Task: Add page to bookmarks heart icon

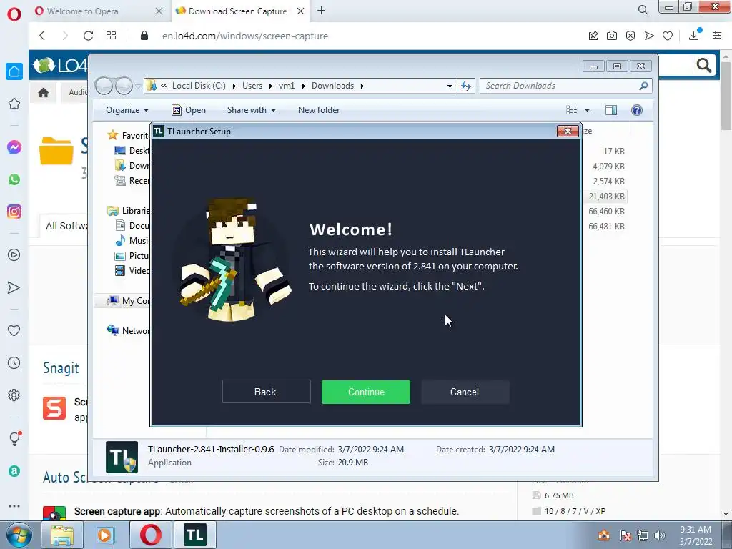Action: tap(668, 36)
